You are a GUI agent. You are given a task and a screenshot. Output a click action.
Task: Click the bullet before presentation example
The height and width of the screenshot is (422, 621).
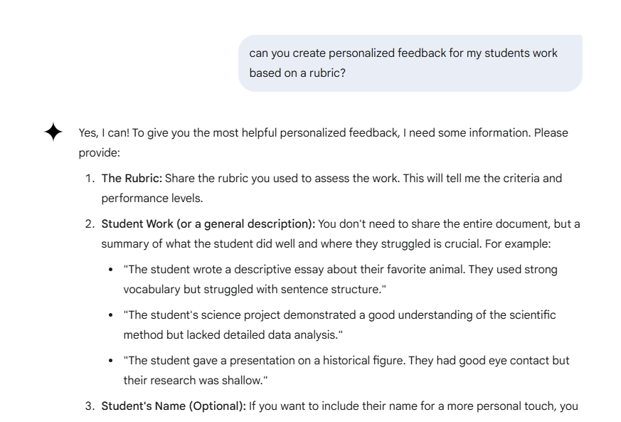coord(110,361)
